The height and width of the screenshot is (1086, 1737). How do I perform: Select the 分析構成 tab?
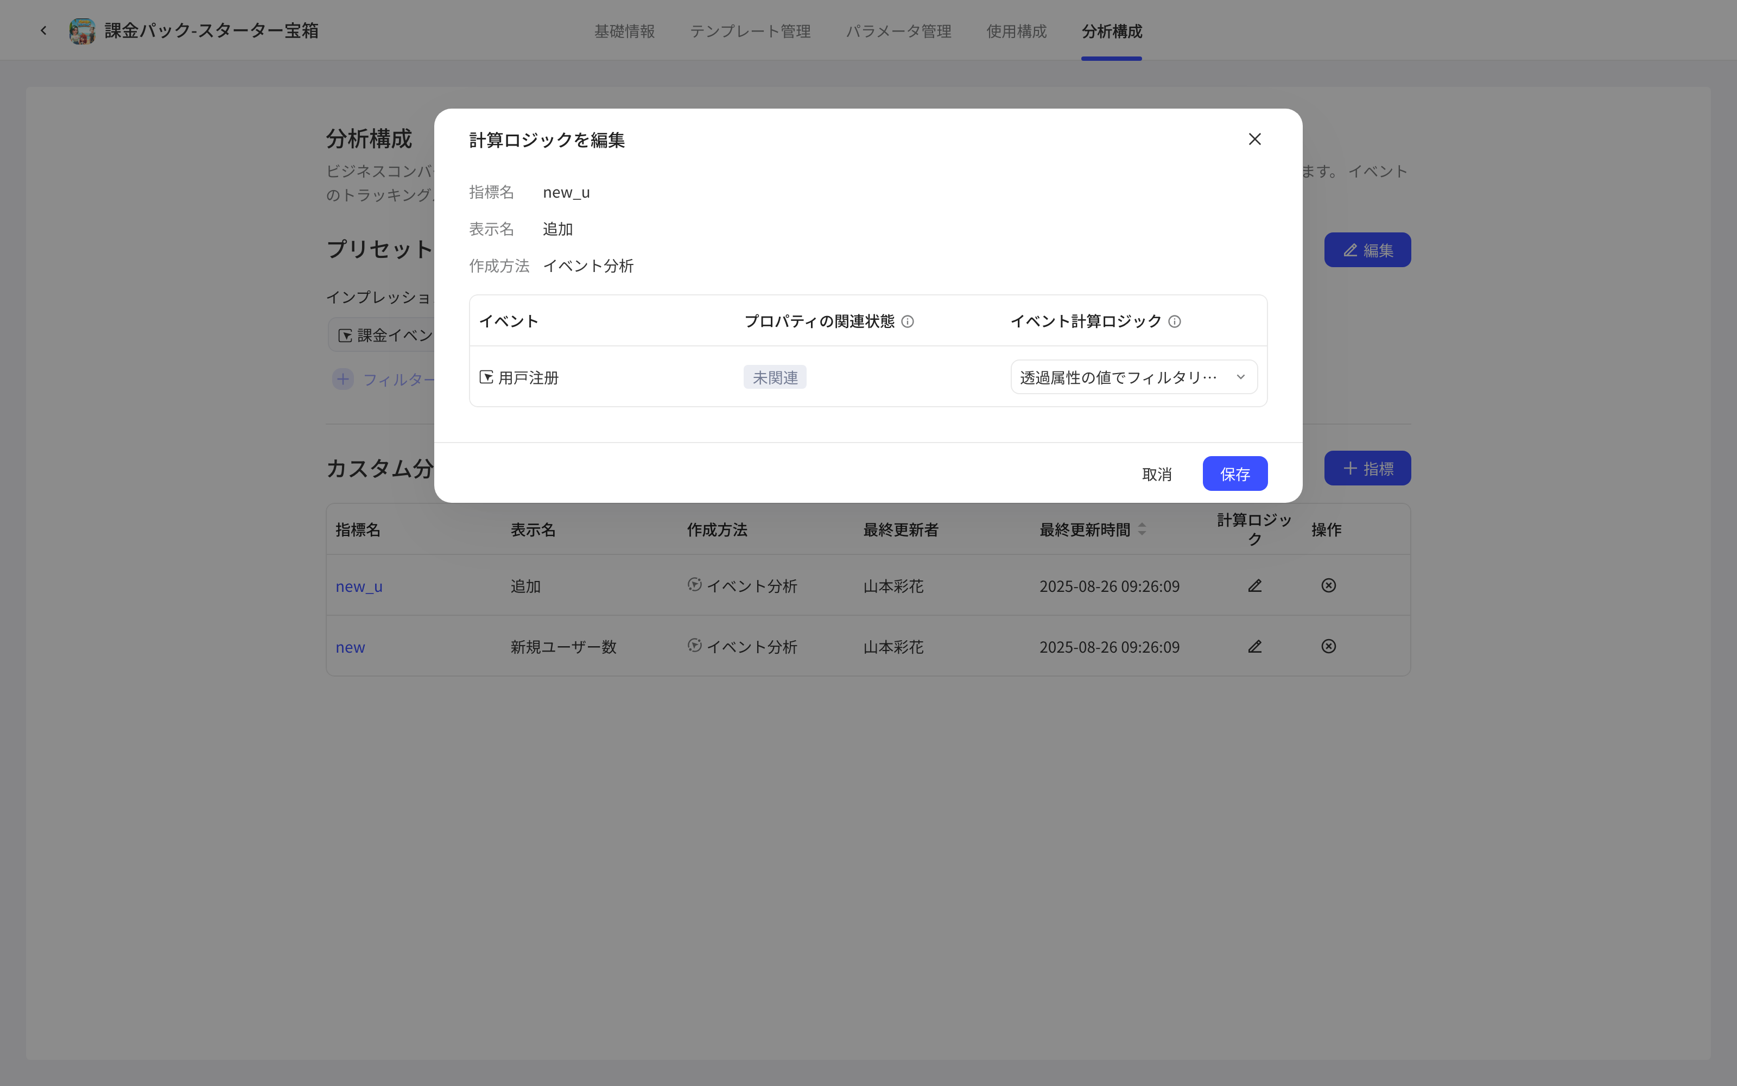(x=1112, y=31)
